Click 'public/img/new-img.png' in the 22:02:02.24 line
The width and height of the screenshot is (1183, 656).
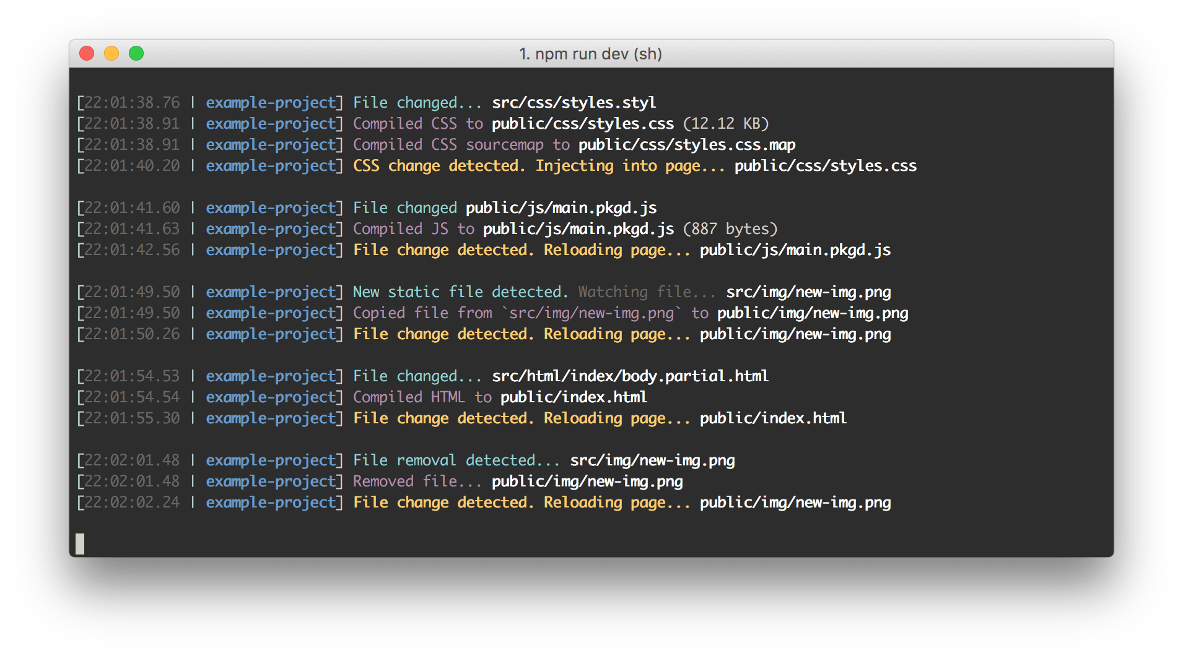pos(795,503)
